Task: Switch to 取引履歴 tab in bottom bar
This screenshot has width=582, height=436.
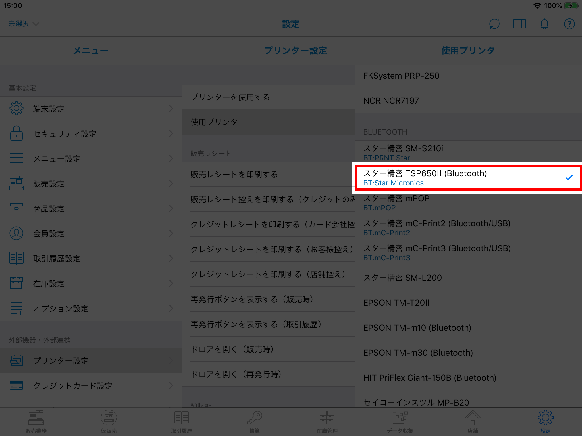Action: (182, 422)
